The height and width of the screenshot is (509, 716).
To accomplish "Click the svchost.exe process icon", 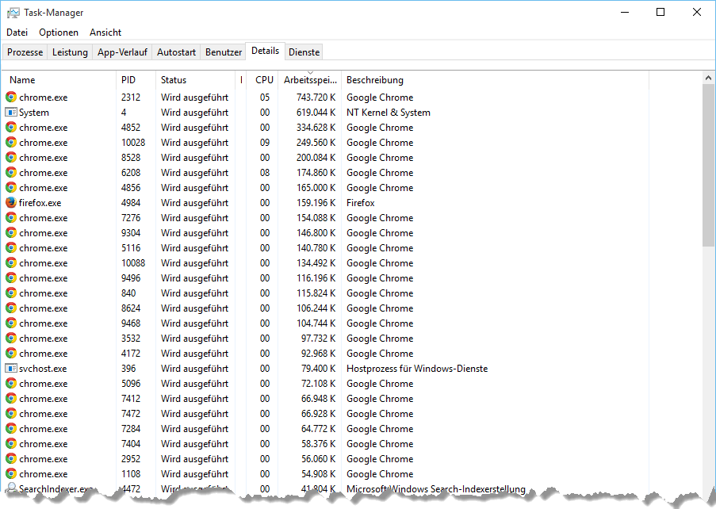I will pos(11,368).
